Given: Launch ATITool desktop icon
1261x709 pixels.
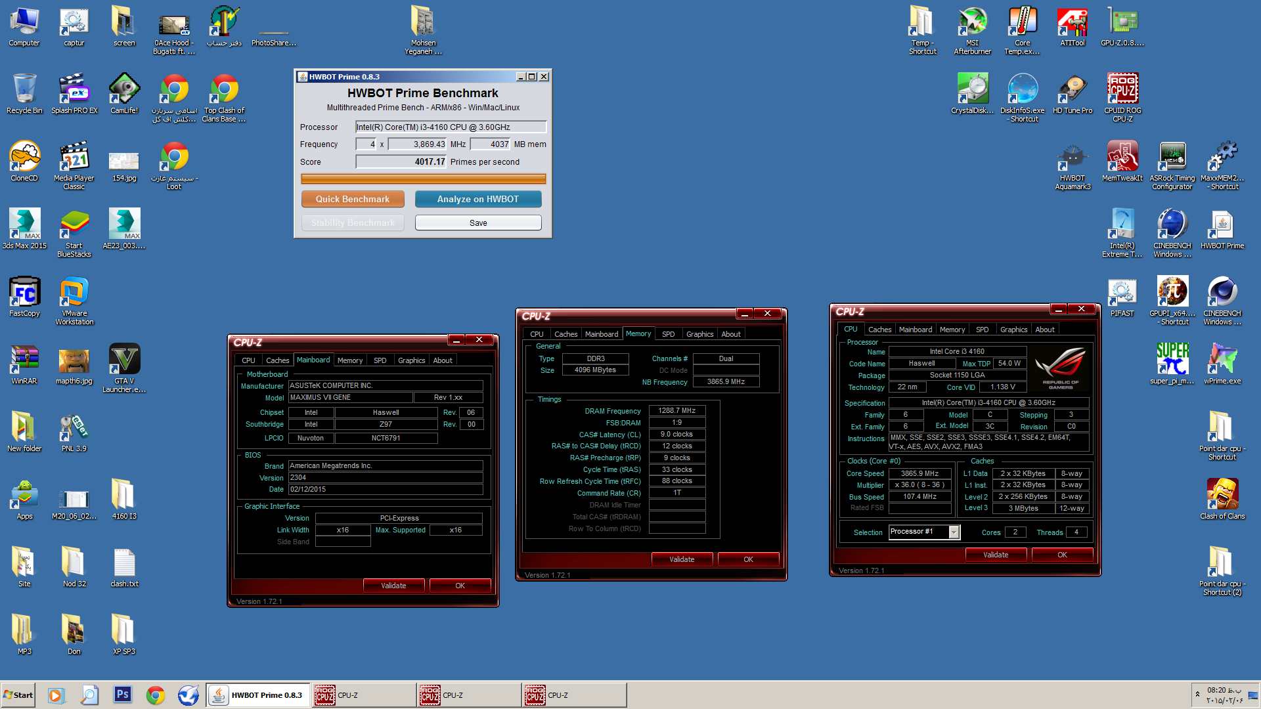Looking at the screenshot, I should pos(1072,26).
